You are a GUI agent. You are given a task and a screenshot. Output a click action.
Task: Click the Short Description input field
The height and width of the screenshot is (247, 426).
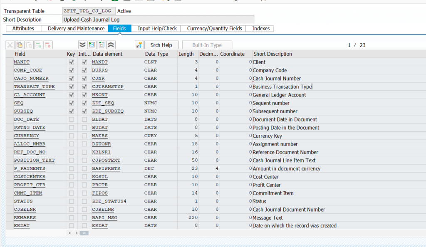158,20
